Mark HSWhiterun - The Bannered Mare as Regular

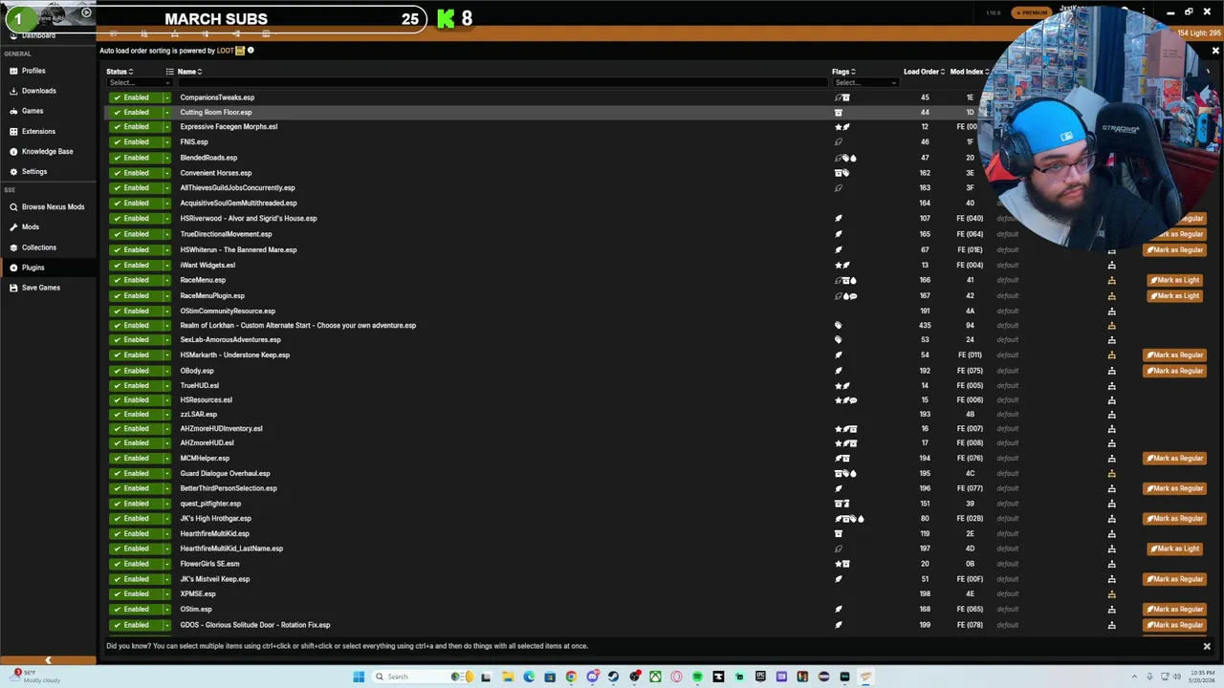1175,249
